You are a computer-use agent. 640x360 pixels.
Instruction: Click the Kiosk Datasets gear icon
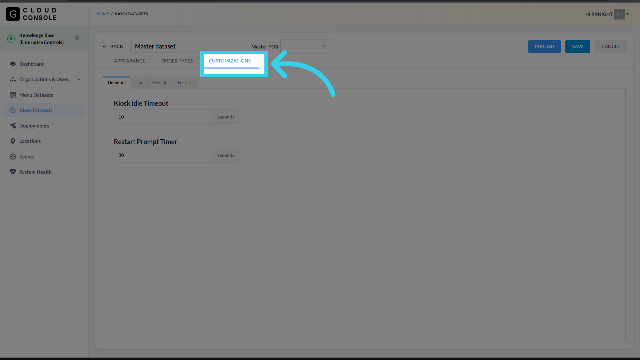[x=13, y=110]
